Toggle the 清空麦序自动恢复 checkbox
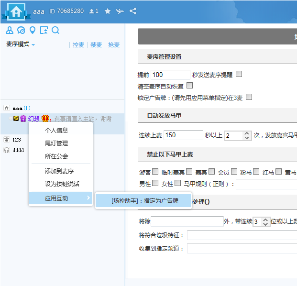 pyautogui.click(x=189, y=86)
